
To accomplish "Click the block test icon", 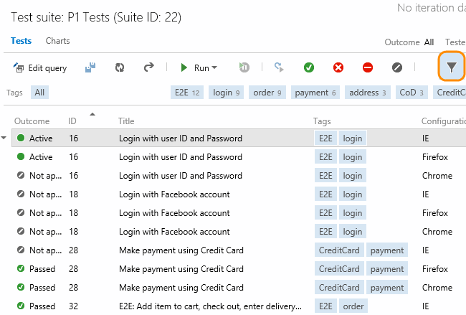I will point(367,67).
